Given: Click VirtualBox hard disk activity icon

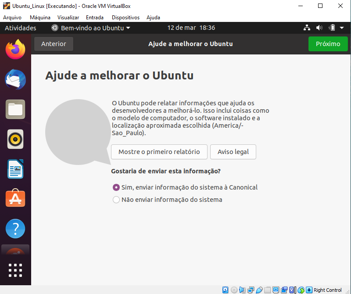Looking at the screenshot, I should [x=225, y=290].
